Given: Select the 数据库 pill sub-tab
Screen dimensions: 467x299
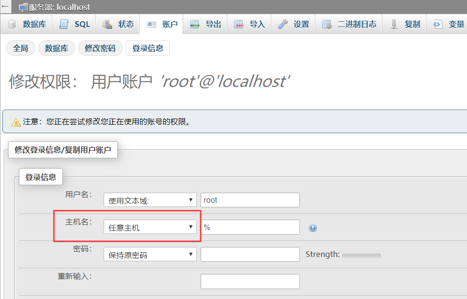Looking at the screenshot, I should (x=56, y=48).
